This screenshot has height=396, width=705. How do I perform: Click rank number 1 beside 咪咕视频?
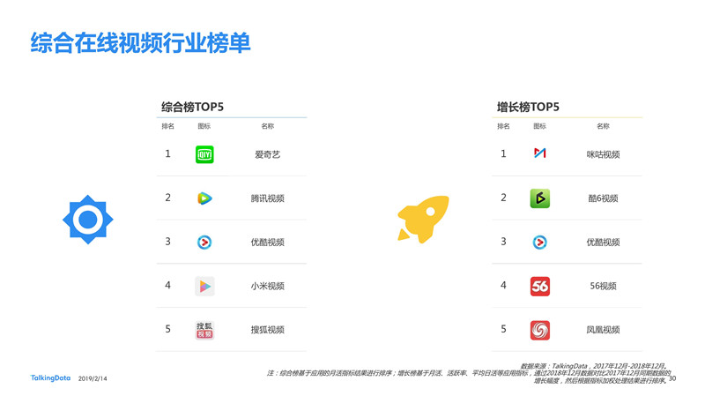(x=503, y=153)
